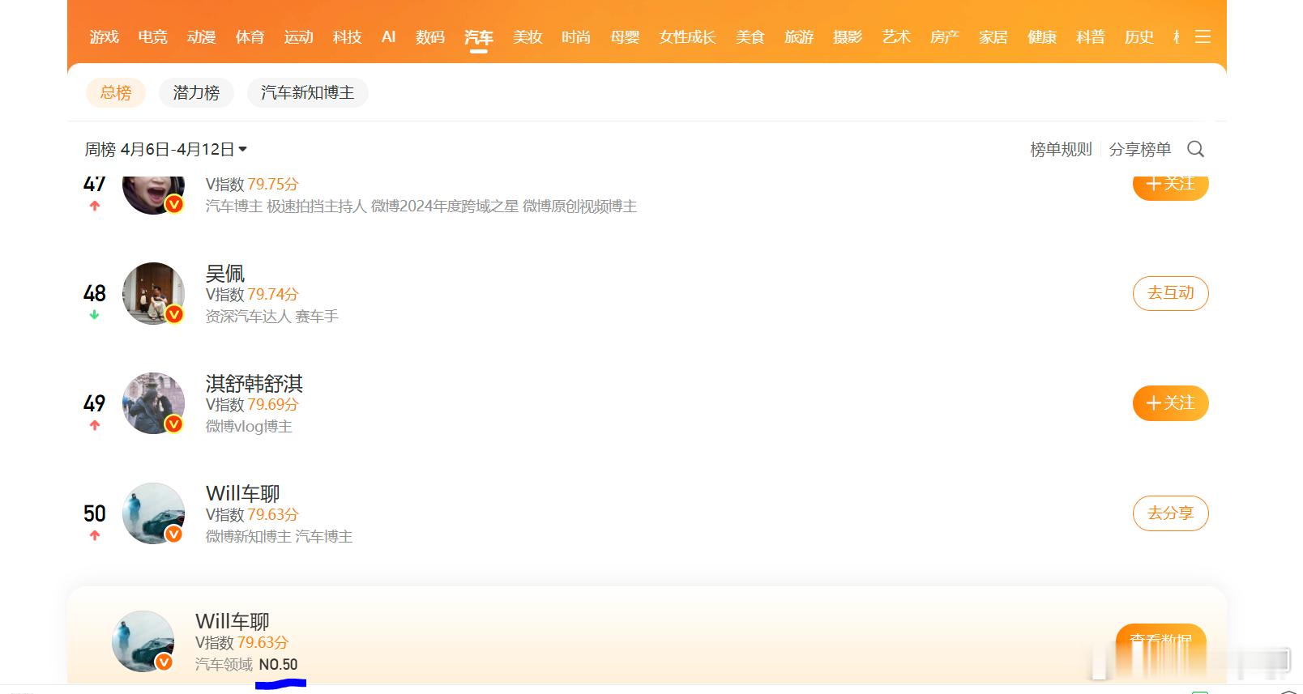The width and height of the screenshot is (1303, 694).
Task: Click the V指数 79.69分 score
Action: click(x=252, y=405)
